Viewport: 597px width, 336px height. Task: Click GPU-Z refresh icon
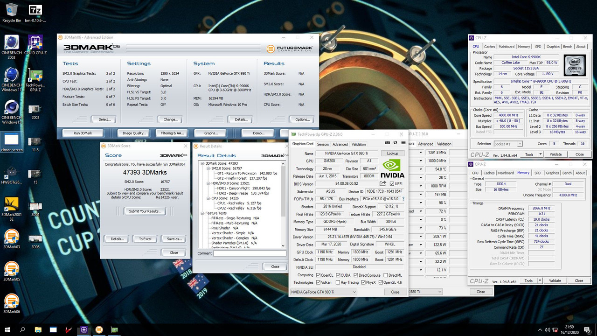[396, 142]
